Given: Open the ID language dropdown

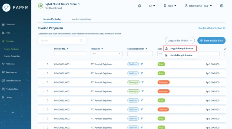Looking at the screenshot, I should tap(152, 6).
